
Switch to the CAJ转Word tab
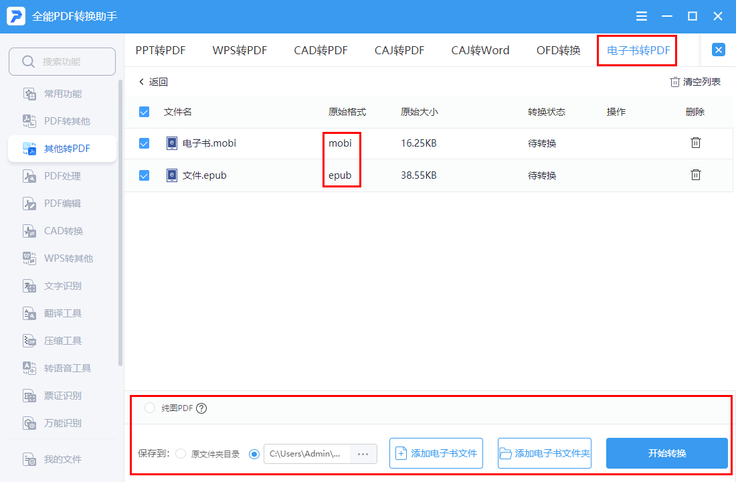(x=480, y=50)
